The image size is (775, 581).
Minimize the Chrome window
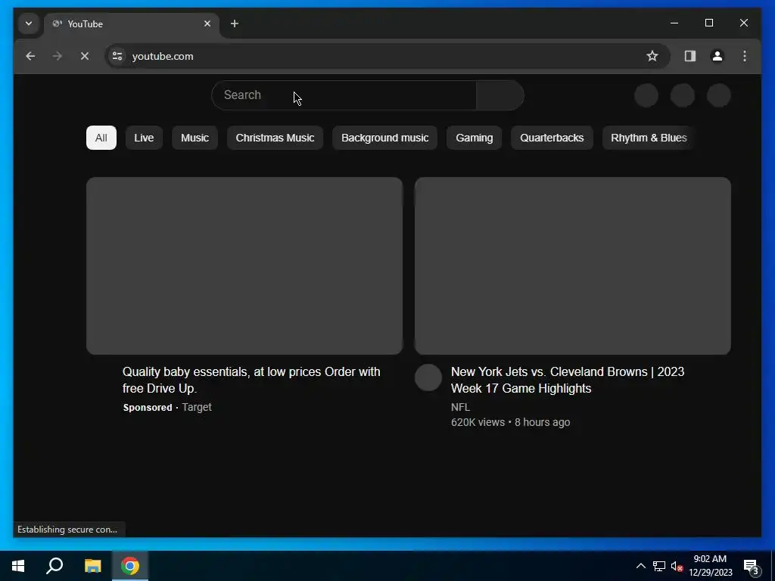pyautogui.click(x=674, y=23)
